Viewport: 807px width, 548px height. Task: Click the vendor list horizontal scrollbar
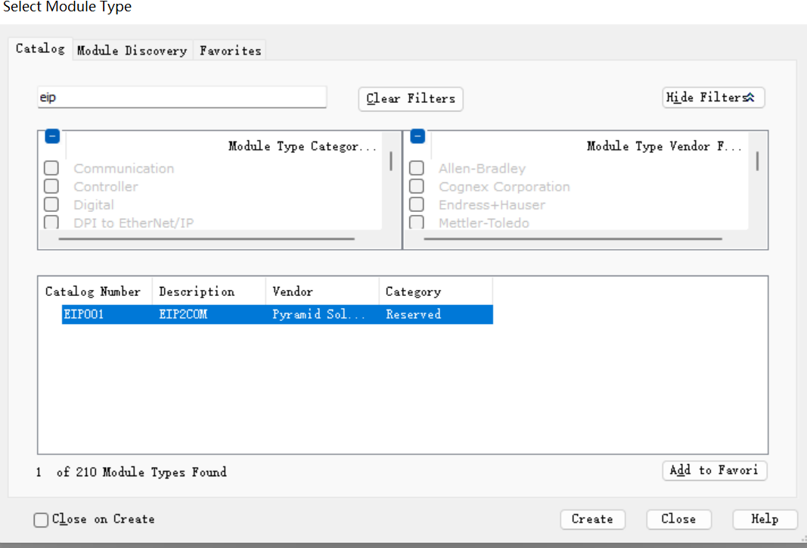click(x=573, y=239)
